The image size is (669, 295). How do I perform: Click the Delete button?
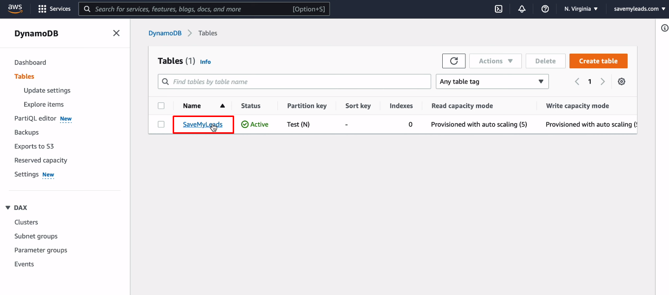coord(545,61)
